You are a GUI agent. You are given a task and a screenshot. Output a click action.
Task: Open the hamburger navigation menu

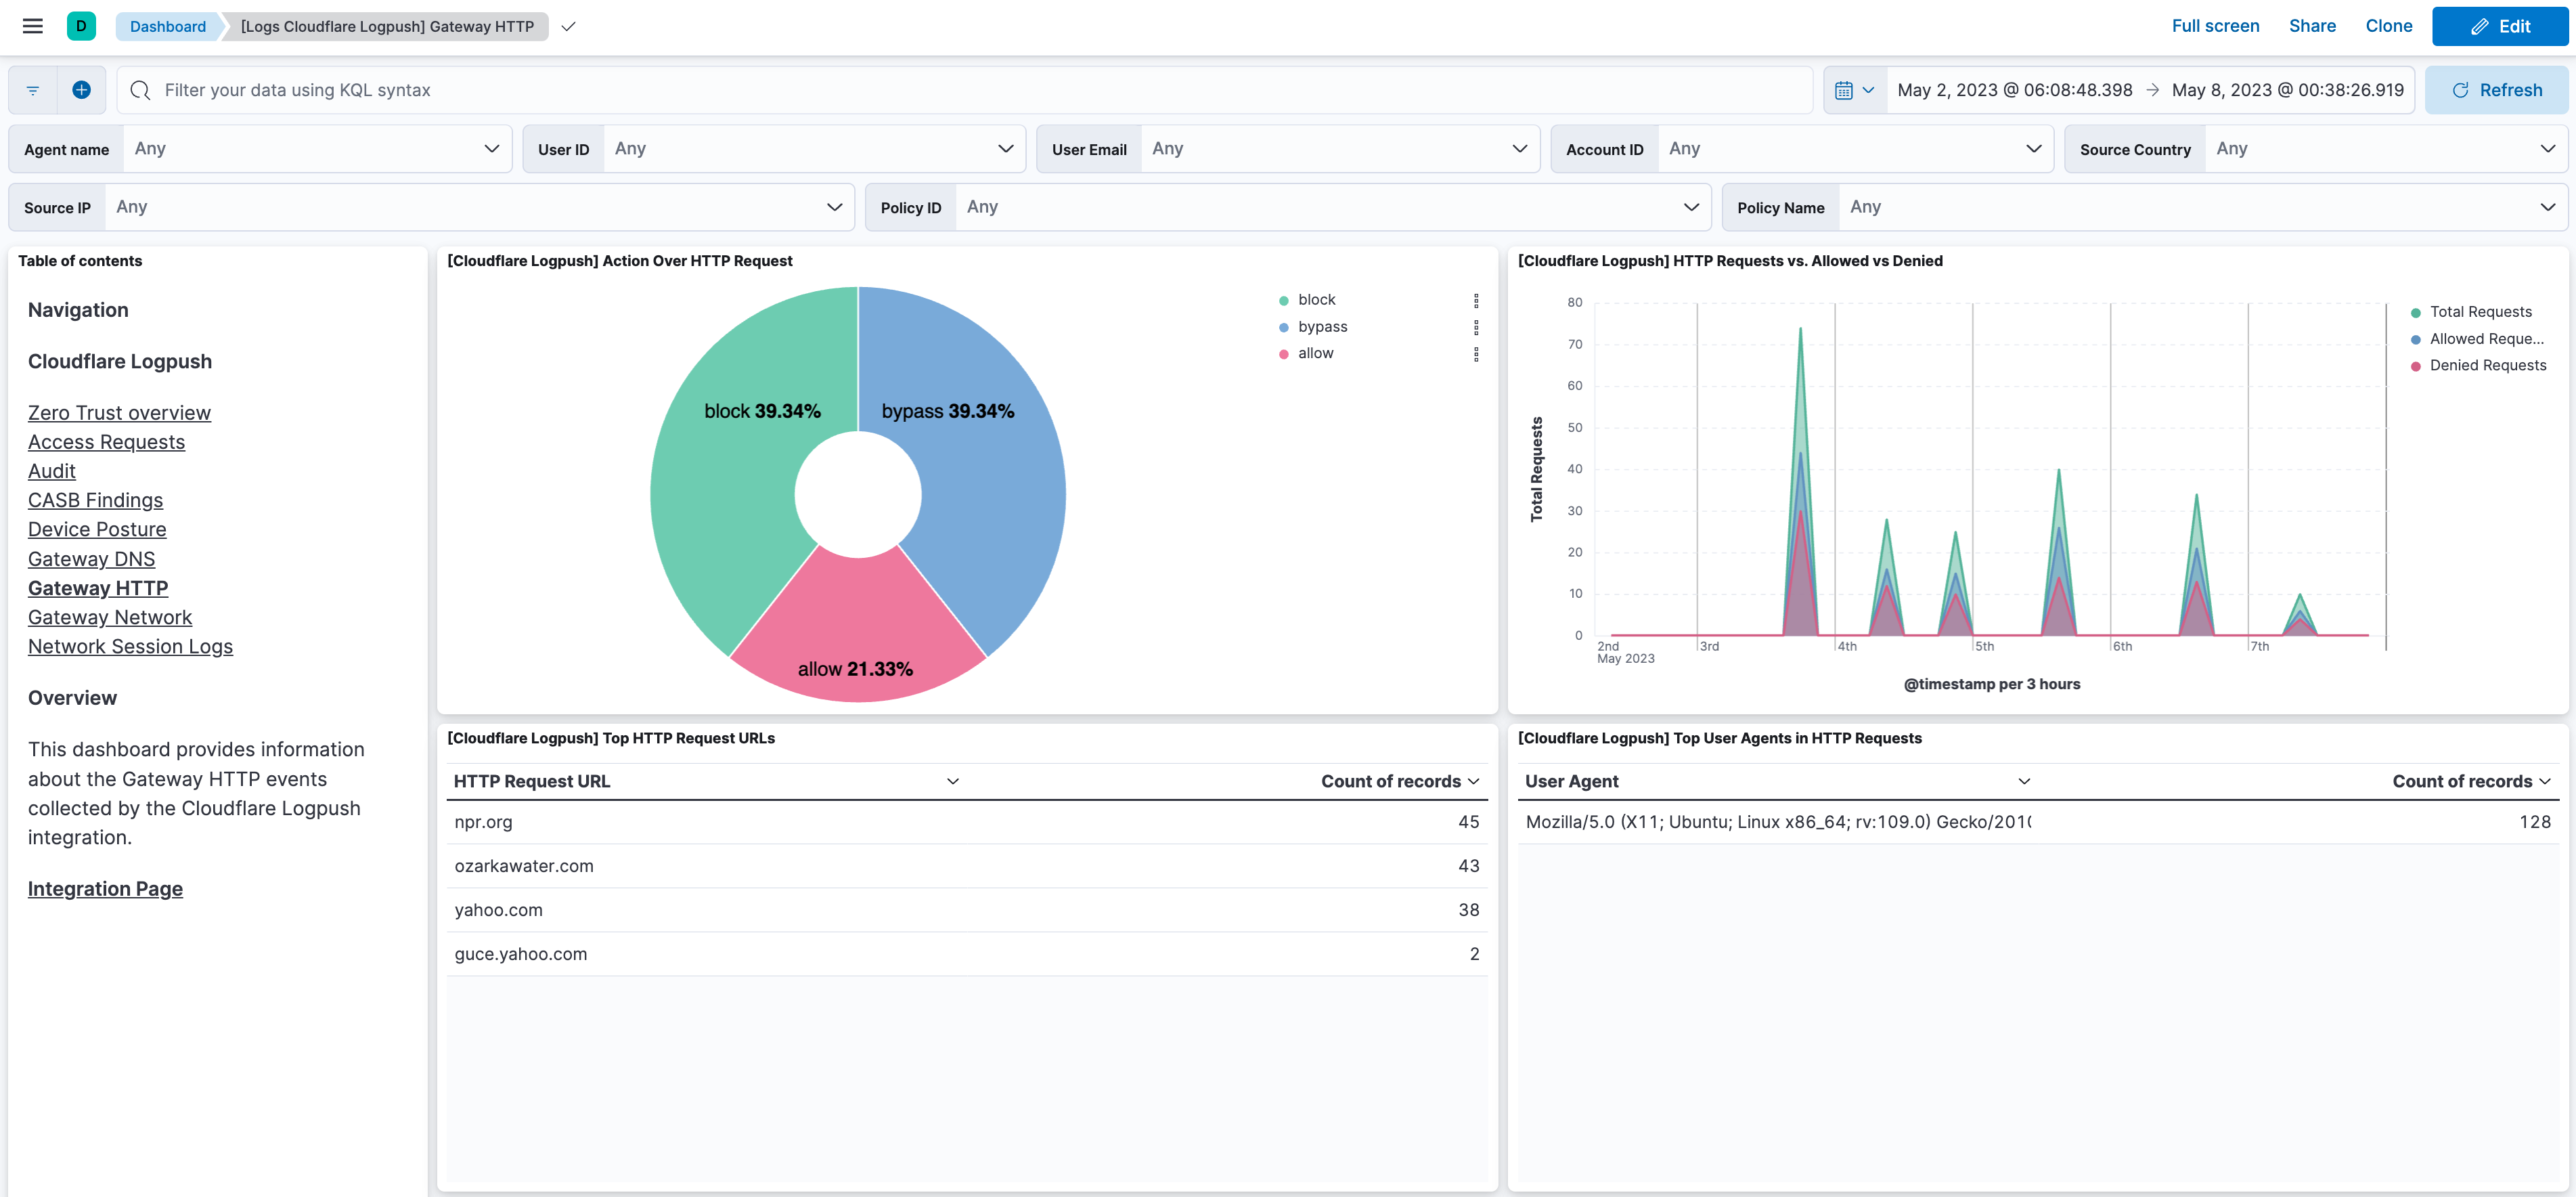[x=32, y=26]
